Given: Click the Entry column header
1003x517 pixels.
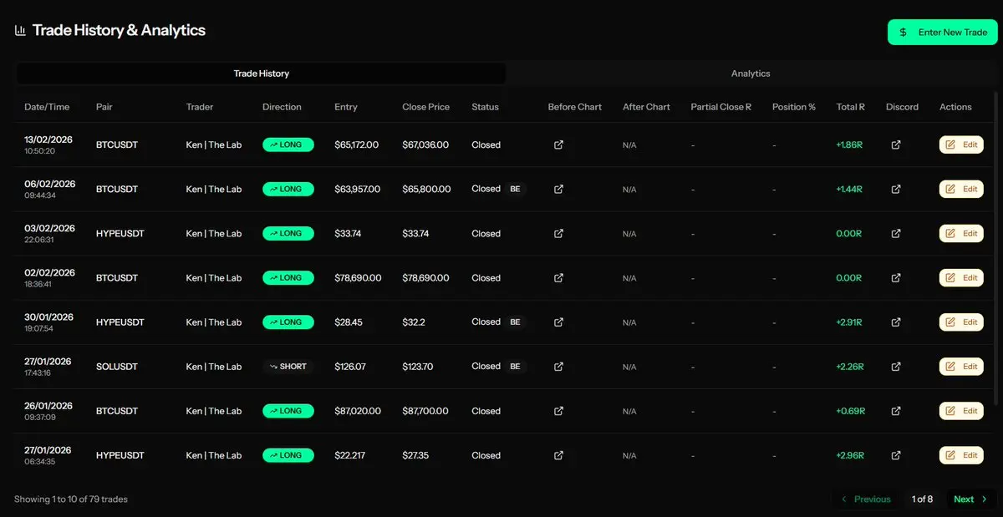Looking at the screenshot, I should [346, 107].
